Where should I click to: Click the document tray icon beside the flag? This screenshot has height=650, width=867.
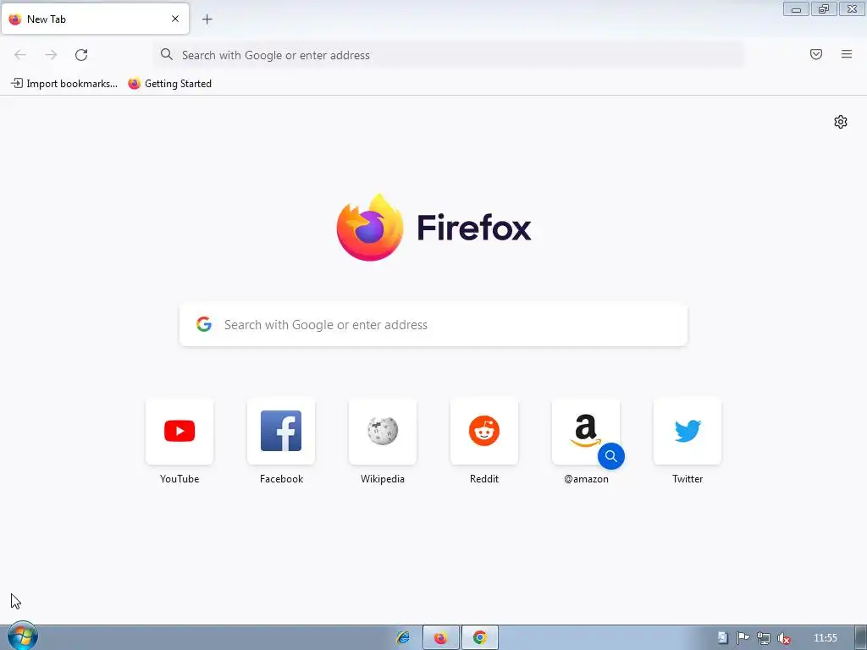[x=723, y=638]
